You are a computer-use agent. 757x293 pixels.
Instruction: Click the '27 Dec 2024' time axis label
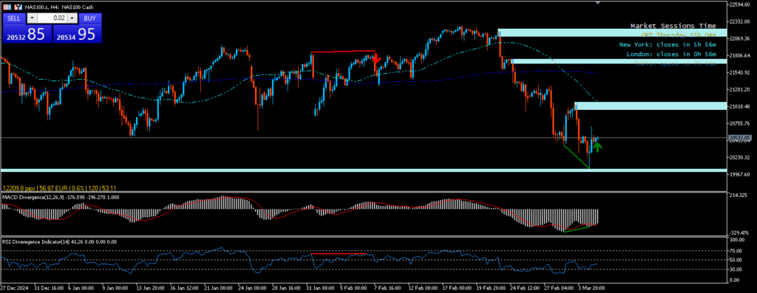click(14, 288)
